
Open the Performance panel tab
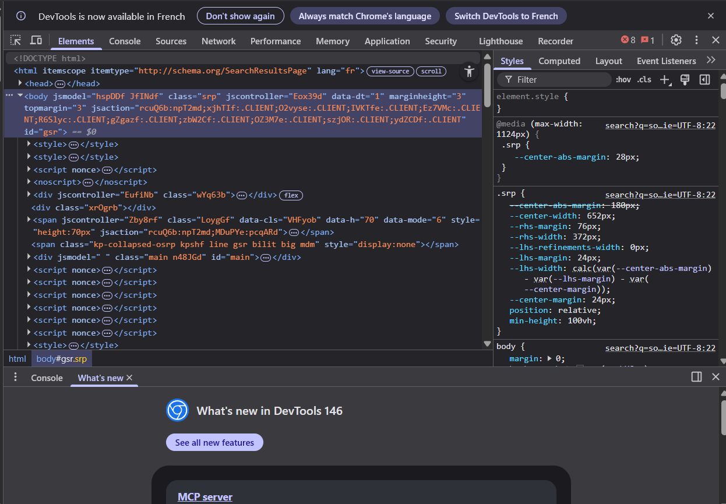pyautogui.click(x=276, y=41)
